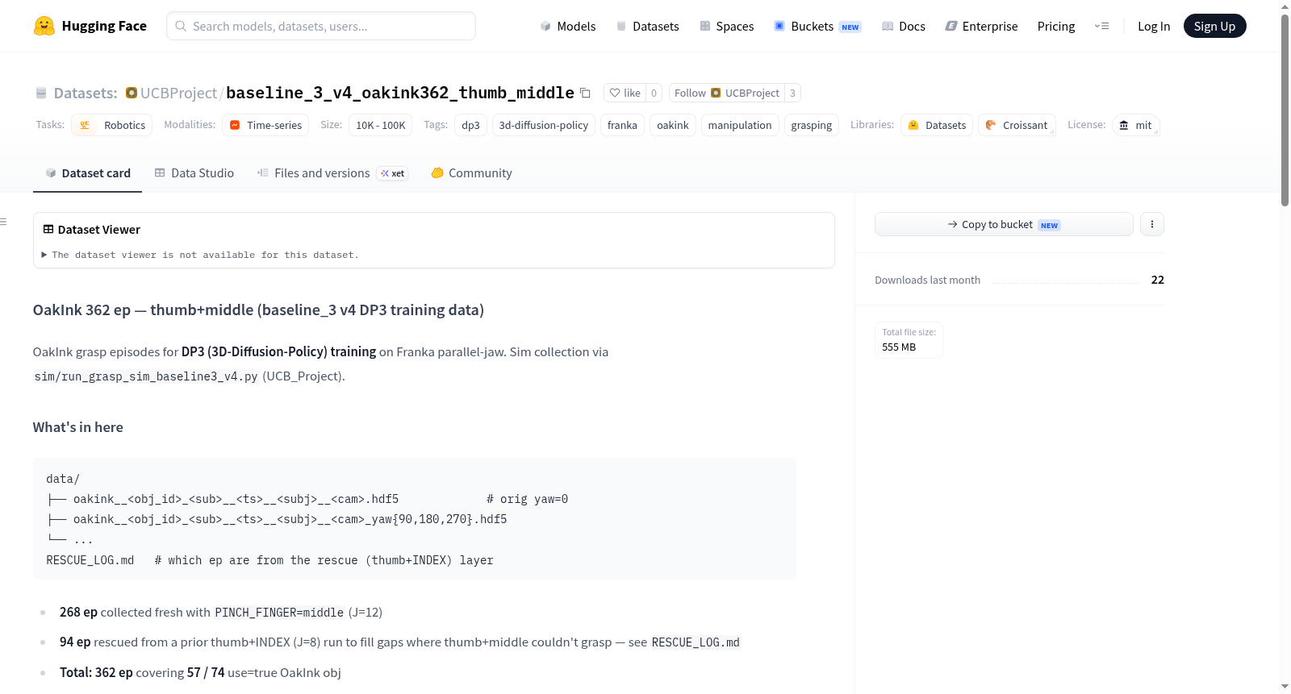Click the RESCUE_LOG.md line in code block

click(269, 560)
